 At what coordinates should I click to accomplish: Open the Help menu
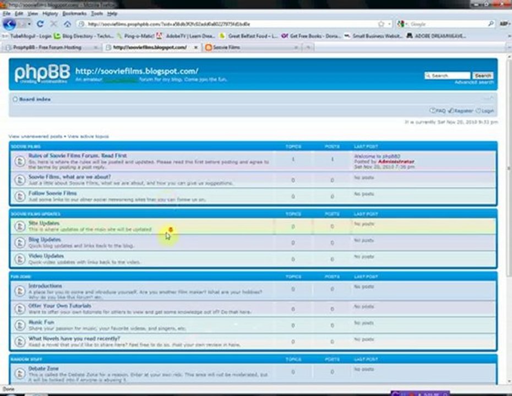coord(112,13)
